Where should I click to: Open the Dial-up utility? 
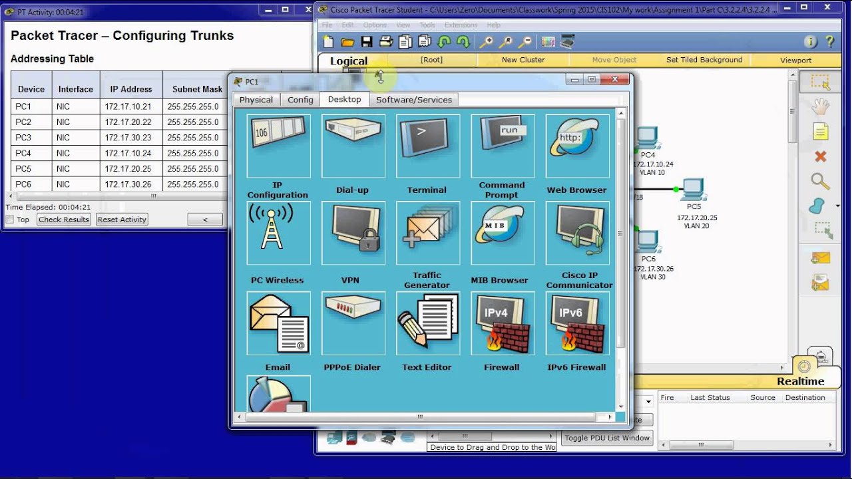pos(353,146)
